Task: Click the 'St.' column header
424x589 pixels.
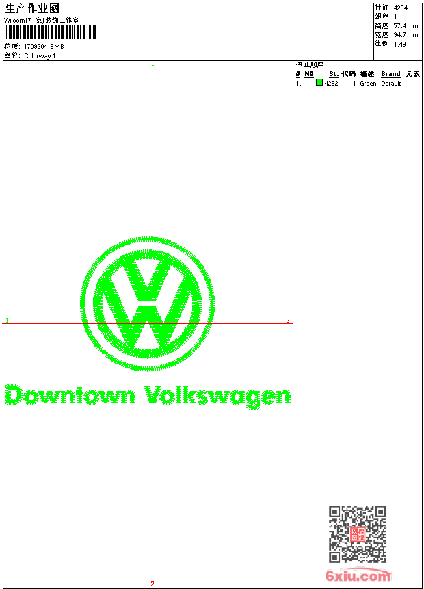Action: click(334, 74)
